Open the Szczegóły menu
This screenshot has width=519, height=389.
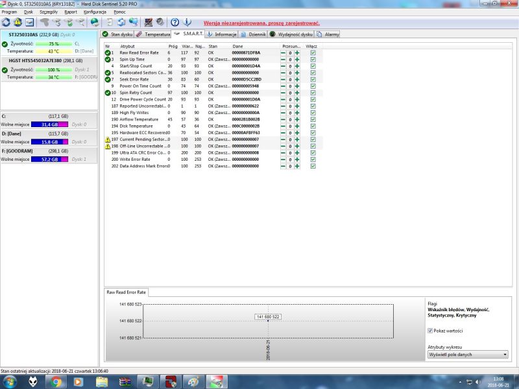tap(49, 12)
